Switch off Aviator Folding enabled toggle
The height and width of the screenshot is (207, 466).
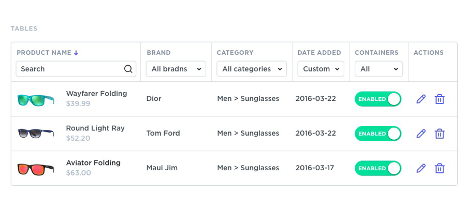click(x=378, y=168)
